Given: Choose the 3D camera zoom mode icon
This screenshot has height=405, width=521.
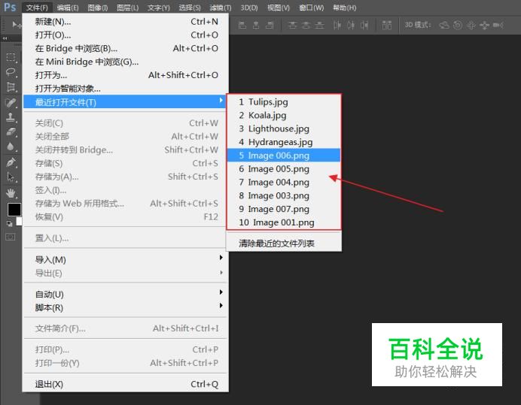Looking at the screenshot, I should pos(498,25).
